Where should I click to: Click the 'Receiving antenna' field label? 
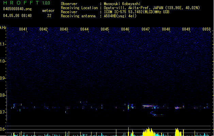tap(78, 16)
